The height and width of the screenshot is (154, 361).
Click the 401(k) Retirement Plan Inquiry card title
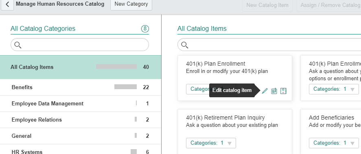[x=225, y=118]
